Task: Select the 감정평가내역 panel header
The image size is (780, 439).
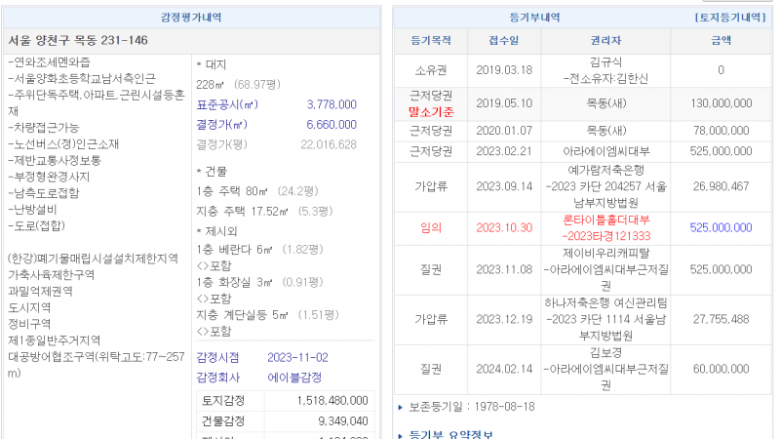Action: tap(191, 18)
